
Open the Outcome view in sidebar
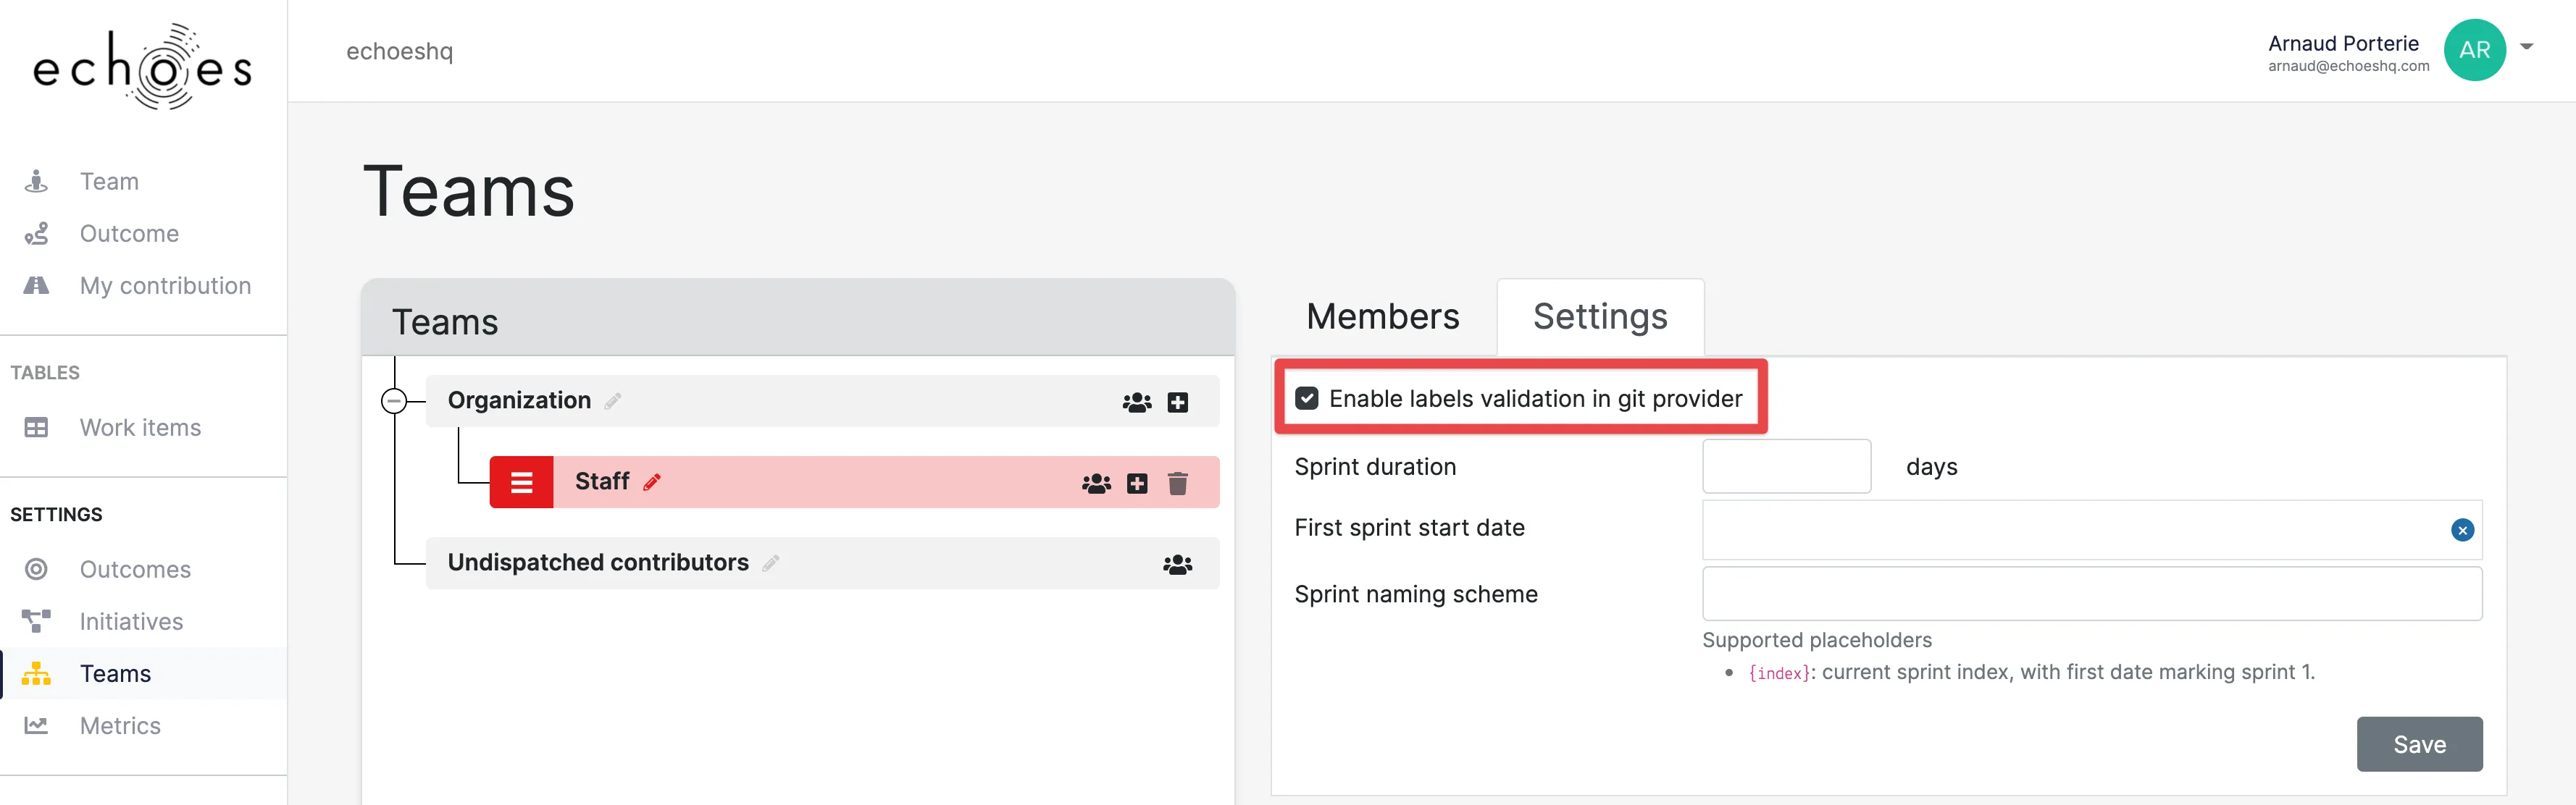click(x=129, y=234)
